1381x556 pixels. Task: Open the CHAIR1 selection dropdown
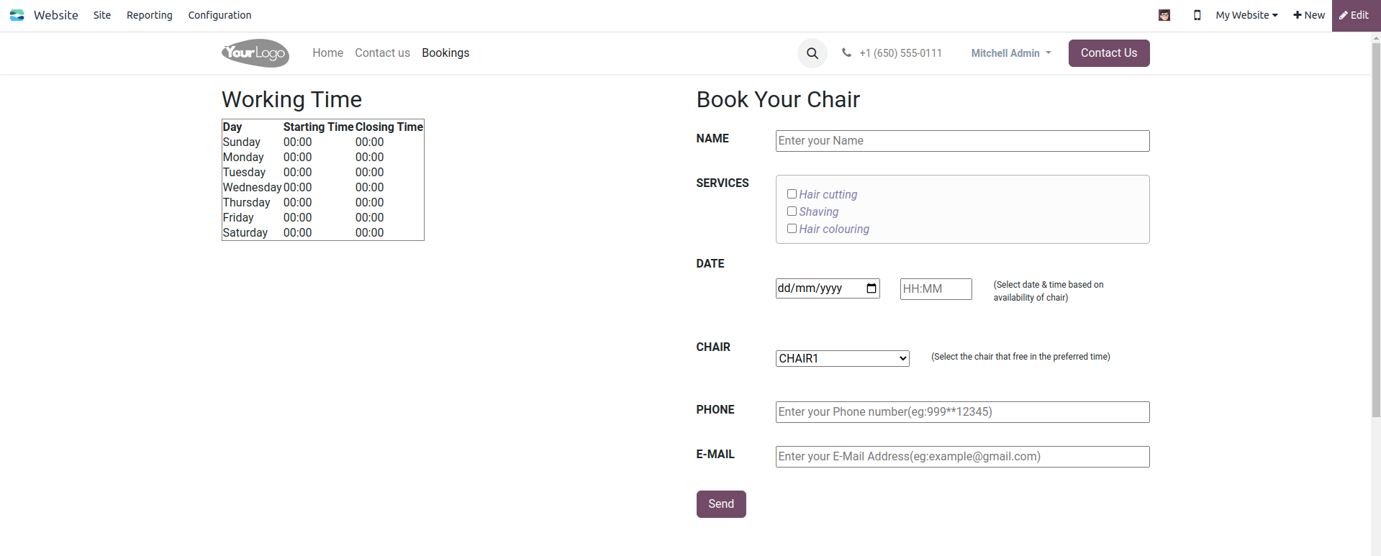point(842,358)
